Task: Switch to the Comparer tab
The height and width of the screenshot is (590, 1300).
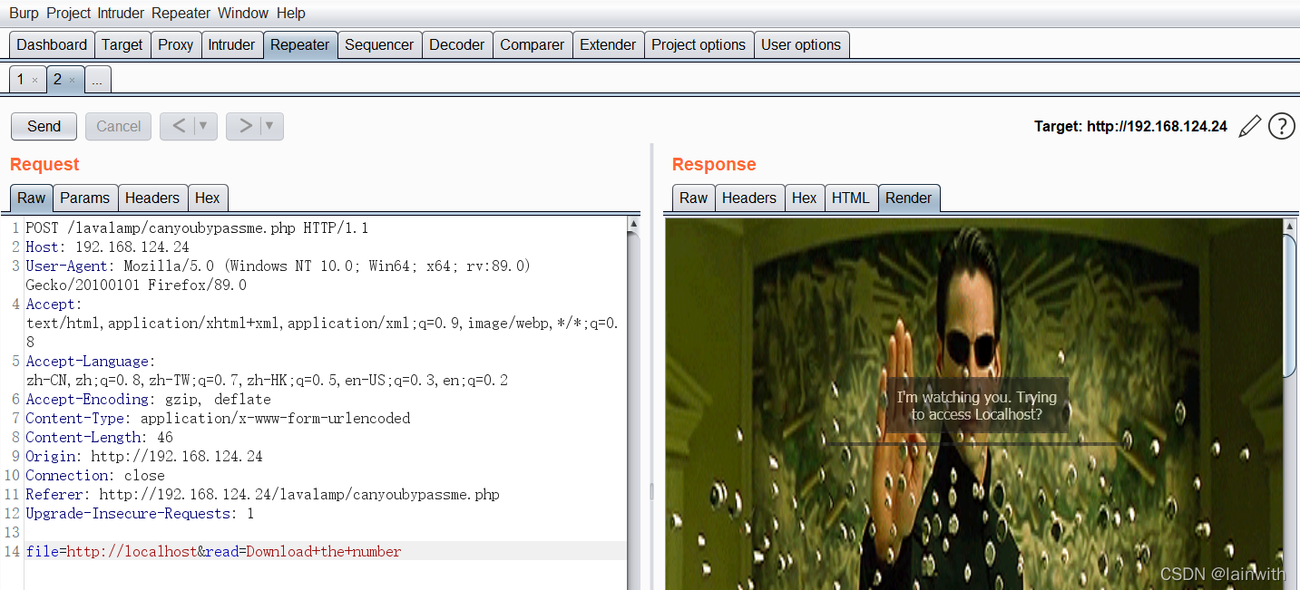Action: pyautogui.click(x=533, y=44)
